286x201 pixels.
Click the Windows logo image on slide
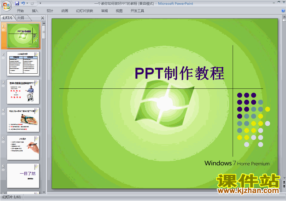coord(165,104)
